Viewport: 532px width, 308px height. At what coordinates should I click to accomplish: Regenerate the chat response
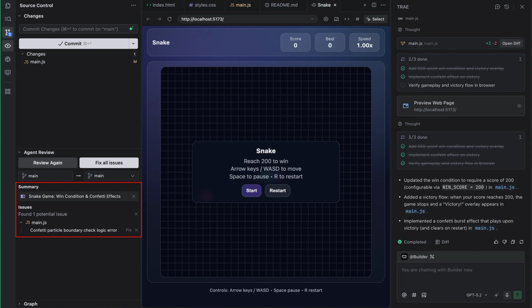521,242
